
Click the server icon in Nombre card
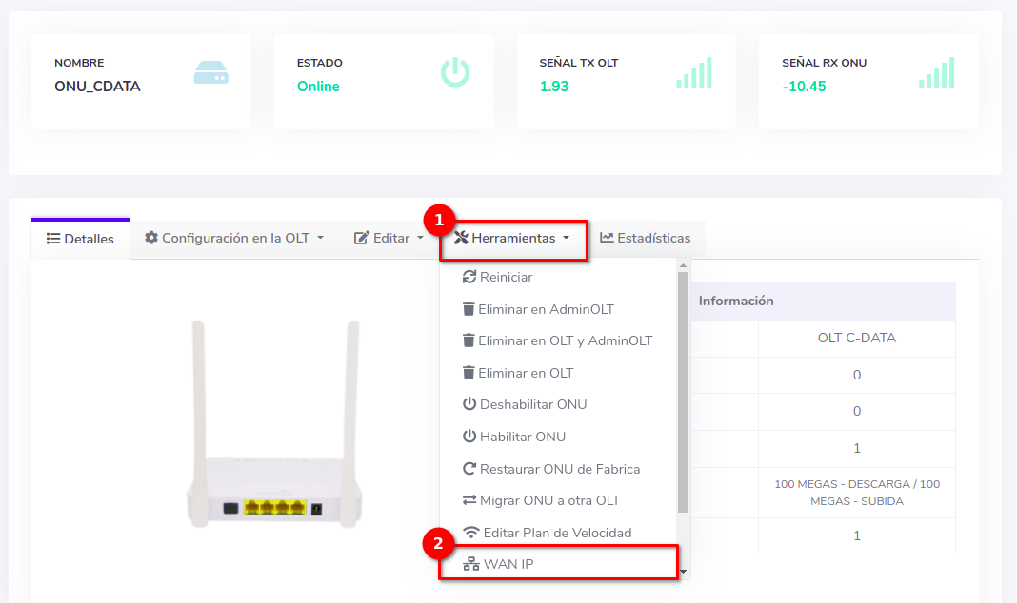(210, 72)
